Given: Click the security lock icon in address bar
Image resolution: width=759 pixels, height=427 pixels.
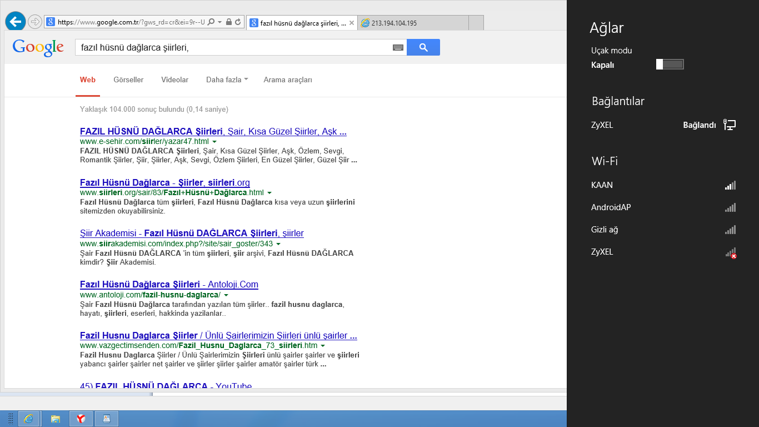Looking at the screenshot, I should click(x=228, y=22).
